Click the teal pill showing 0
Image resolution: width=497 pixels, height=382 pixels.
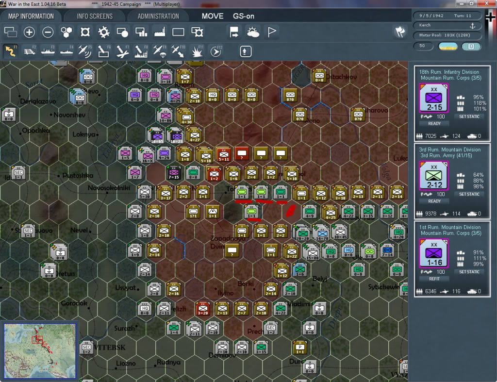[x=471, y=46]
